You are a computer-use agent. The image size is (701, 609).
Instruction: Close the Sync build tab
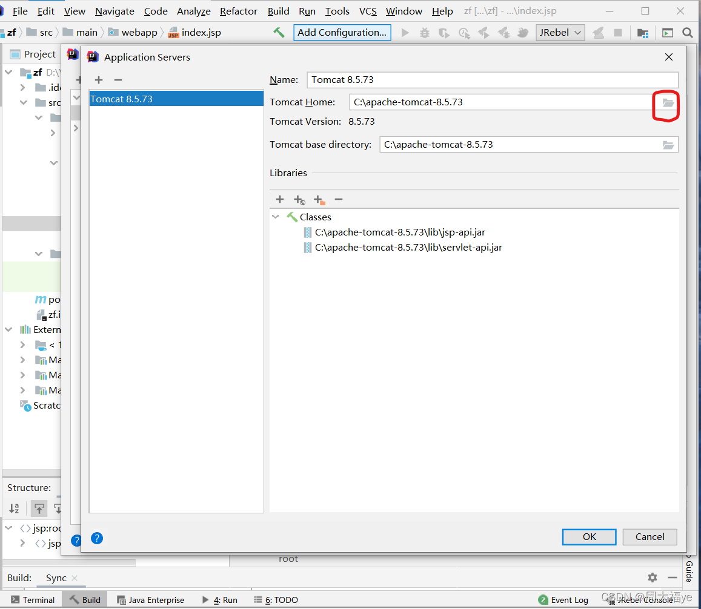click(75, 578)
